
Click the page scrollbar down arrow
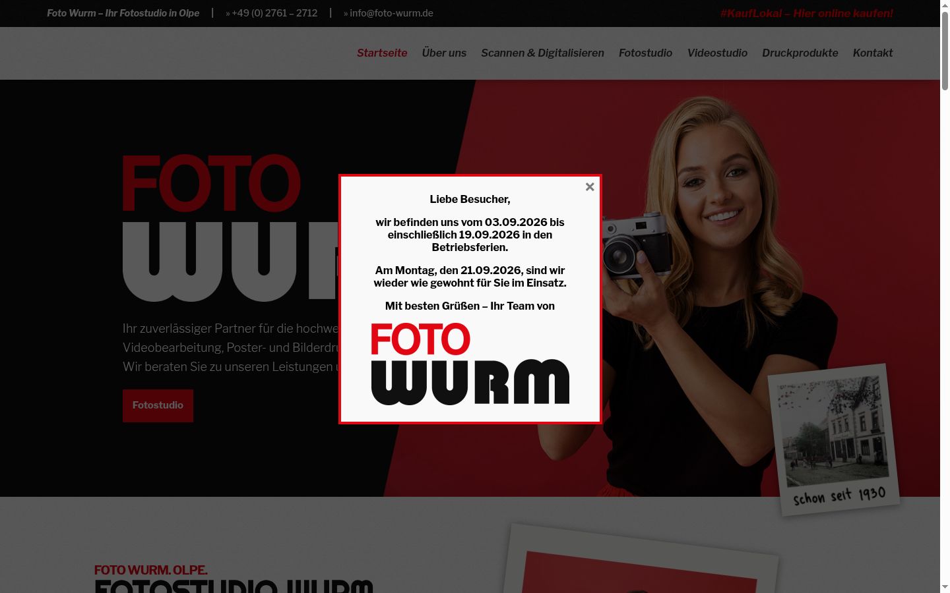[x=945, y=587]
